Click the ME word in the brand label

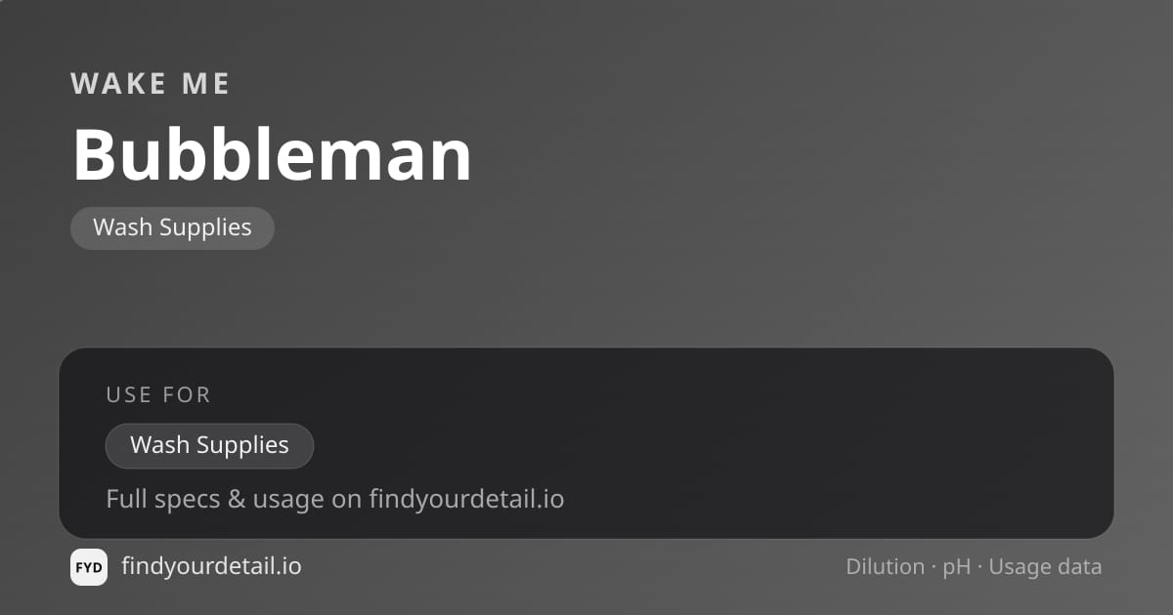tap(205, 84)
